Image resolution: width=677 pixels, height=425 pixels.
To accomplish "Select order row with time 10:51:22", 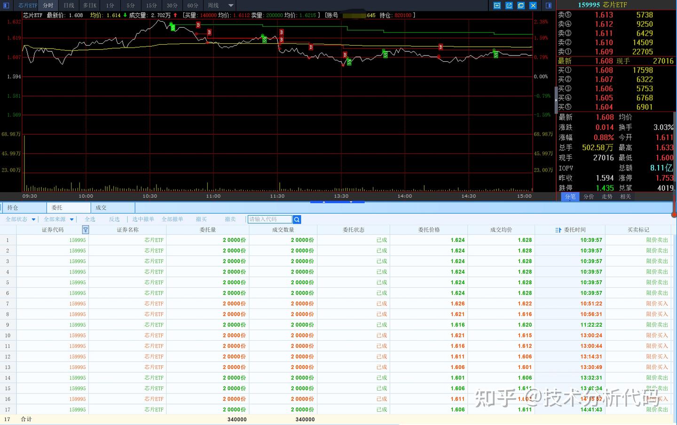I will [x=336, y=304].
